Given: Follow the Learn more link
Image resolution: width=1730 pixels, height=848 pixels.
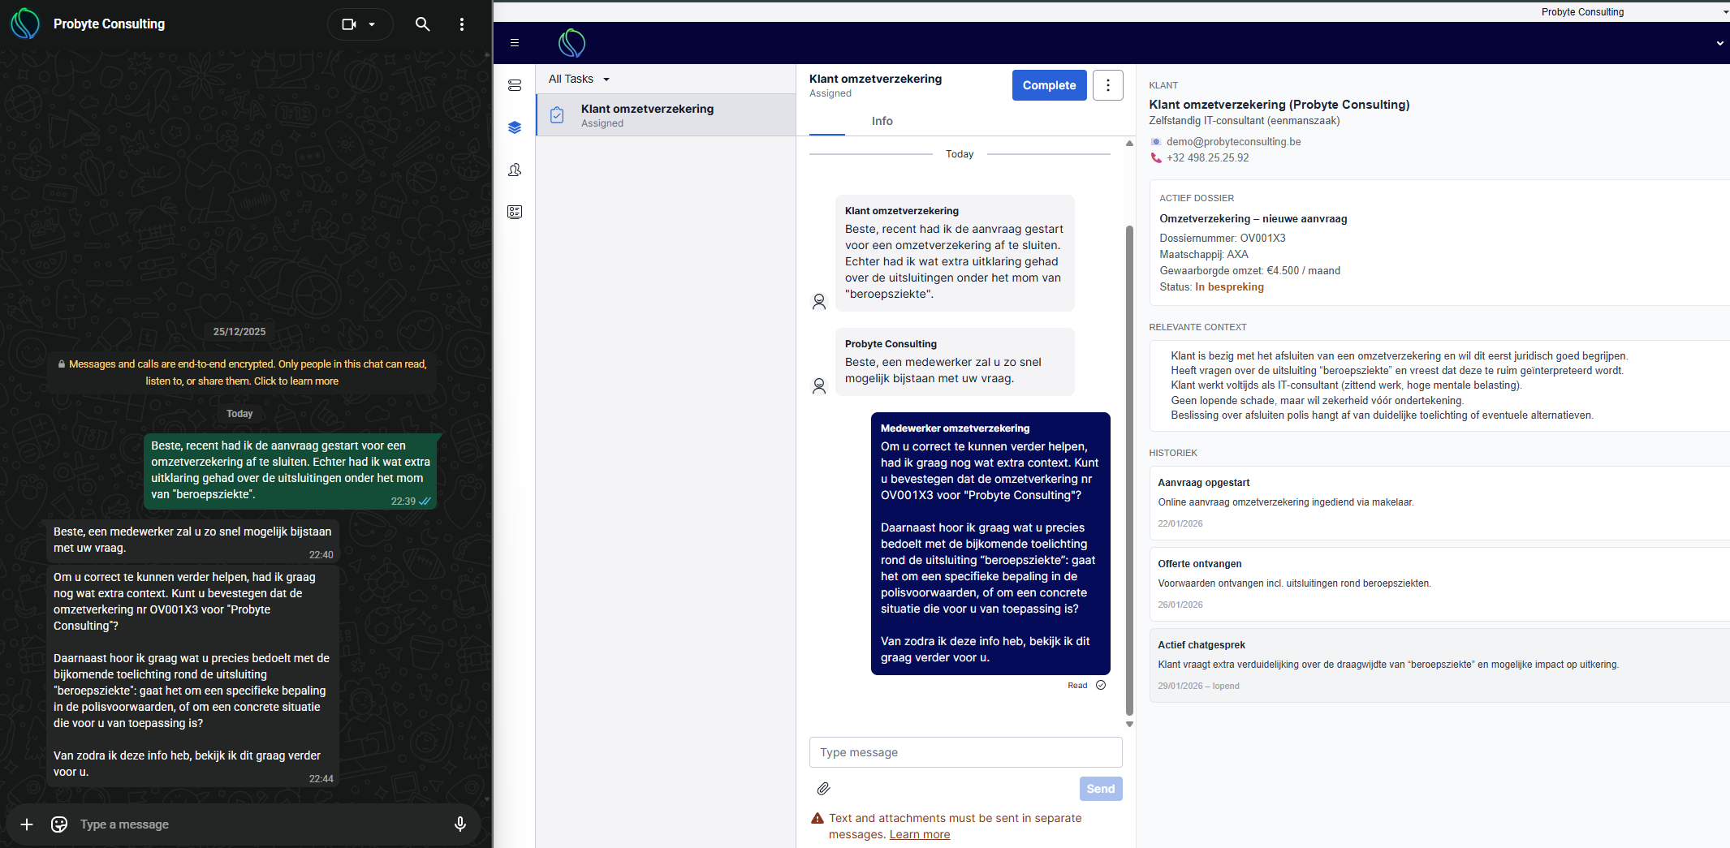Looking at the screenshot, I should [x=919, y=834].
